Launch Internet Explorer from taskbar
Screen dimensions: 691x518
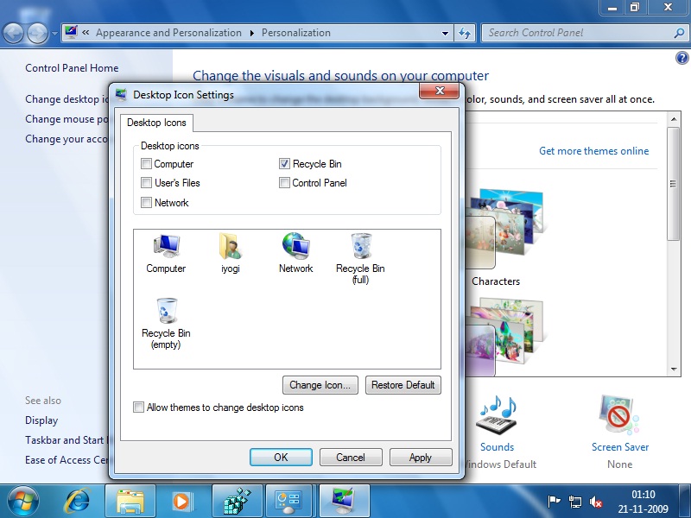tap(78, 502)
